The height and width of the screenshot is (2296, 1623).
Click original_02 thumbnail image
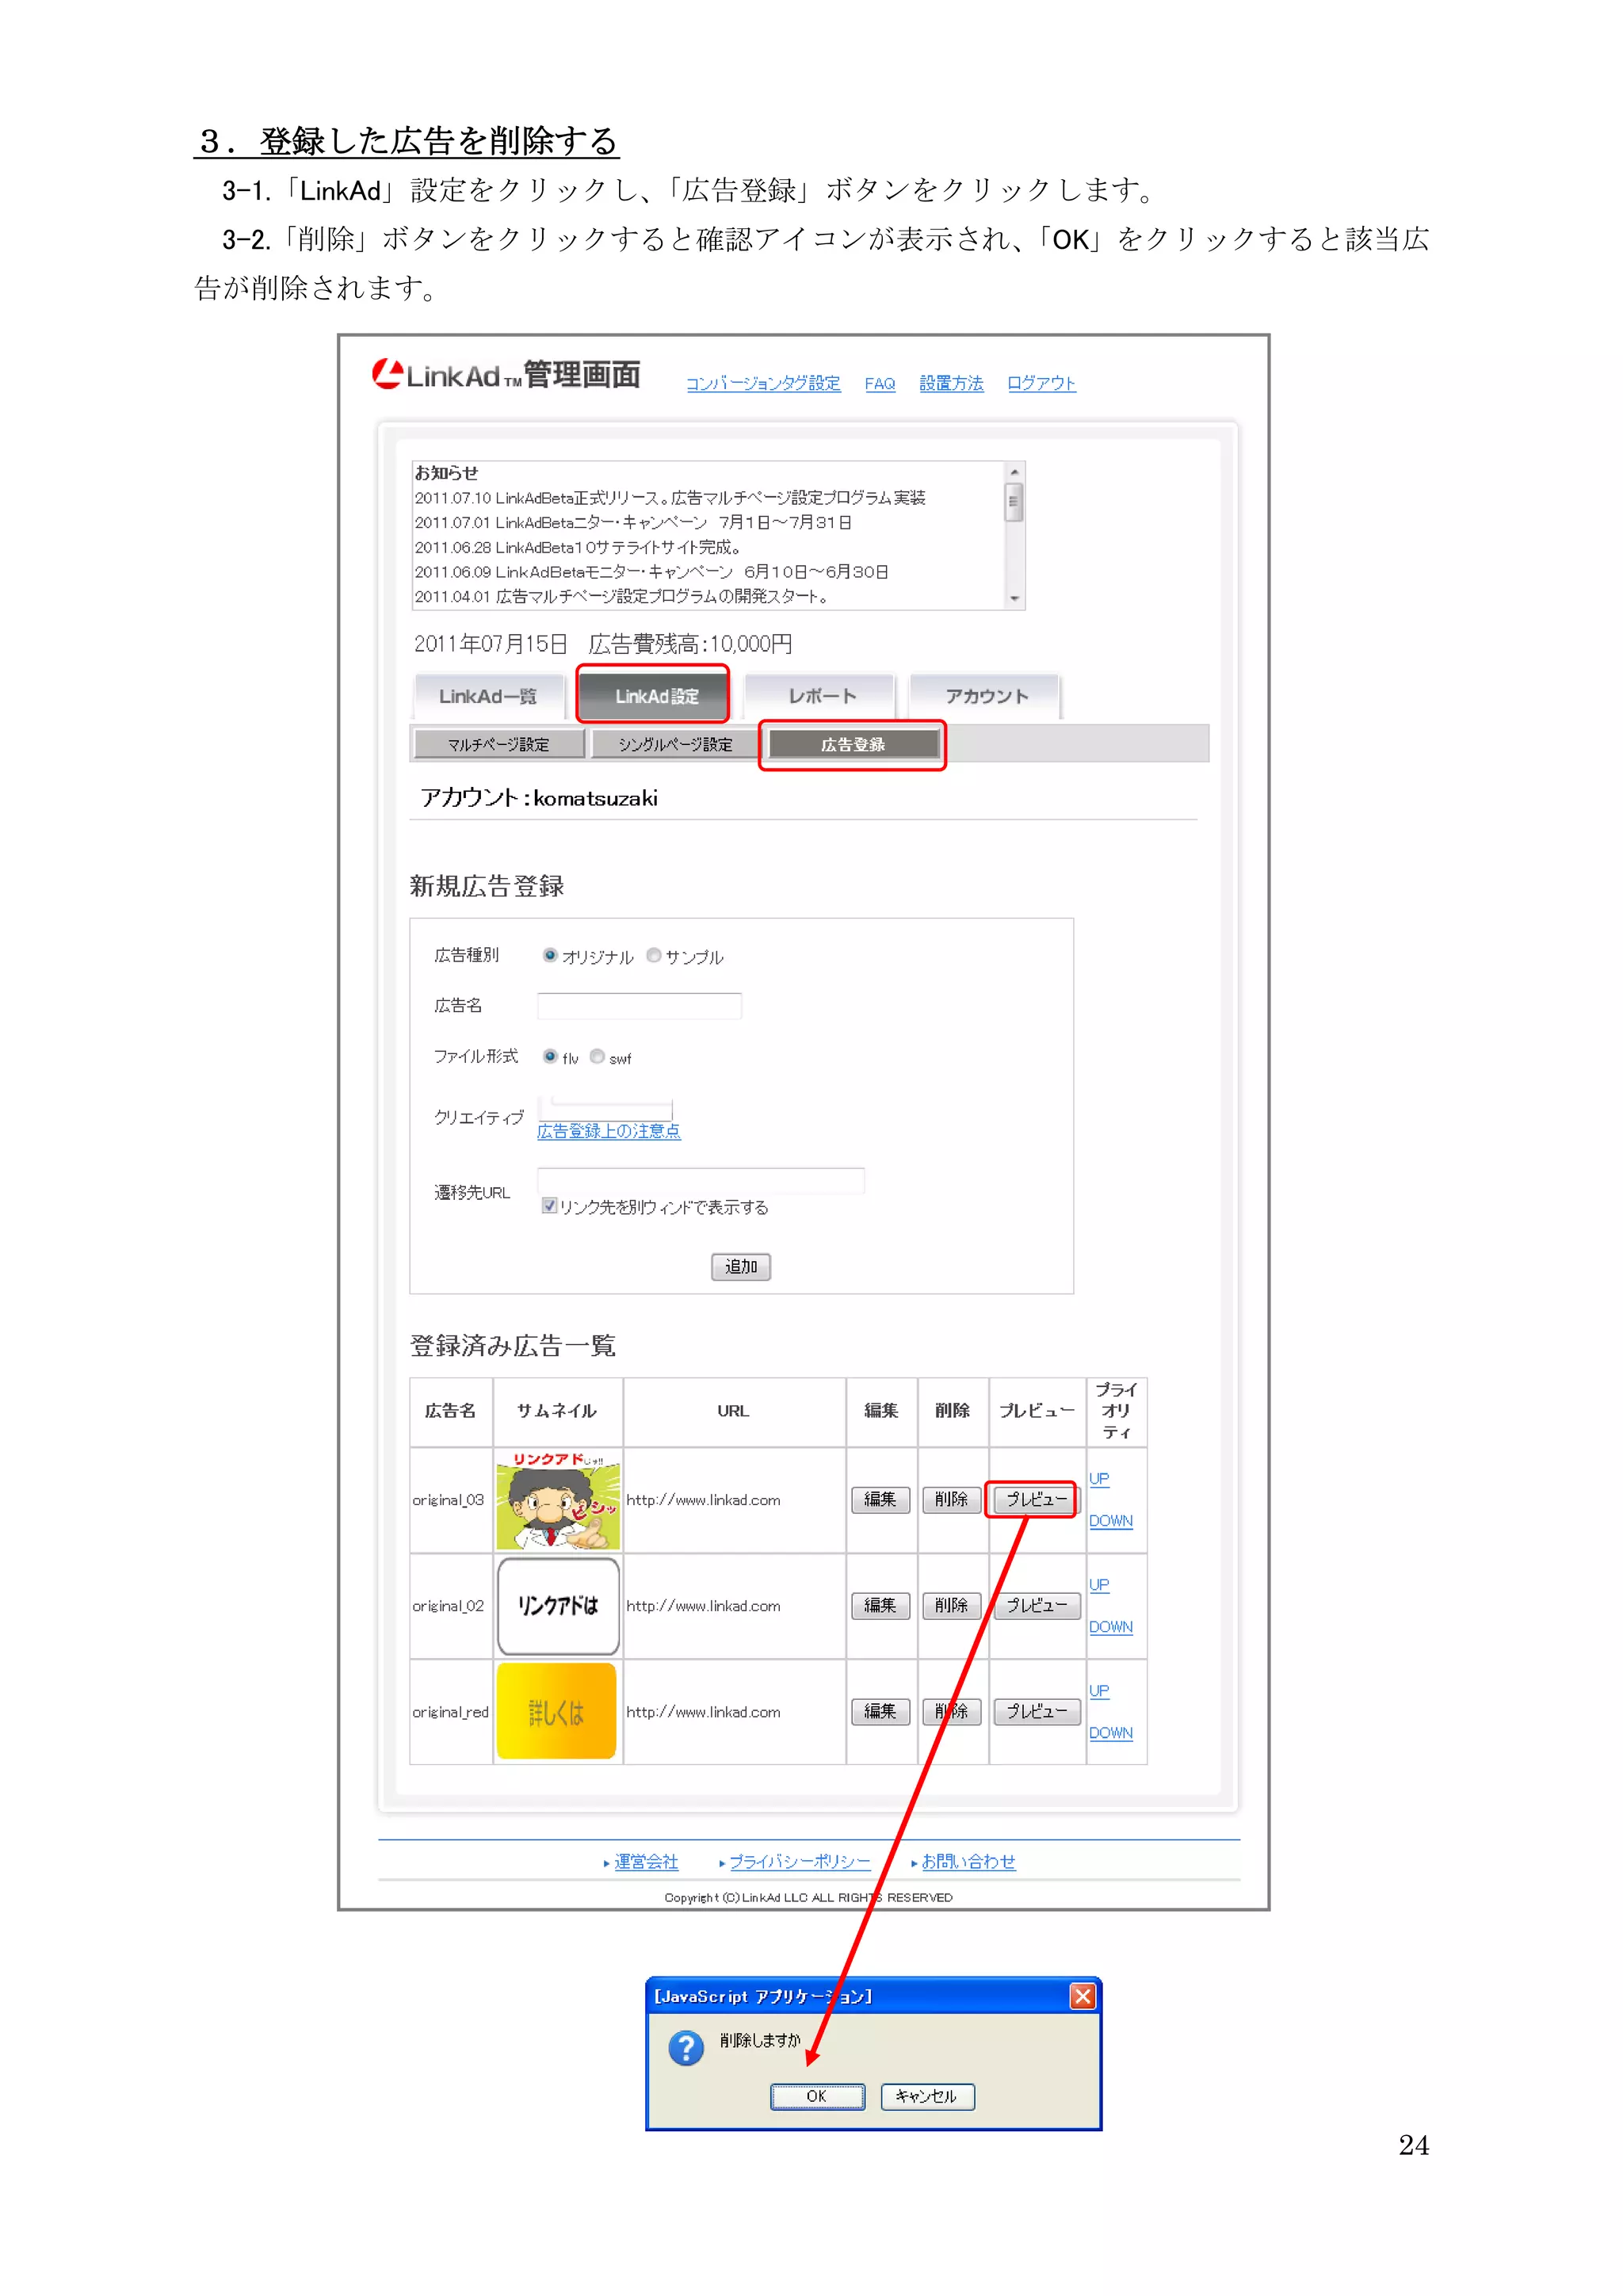point(558,1606)
